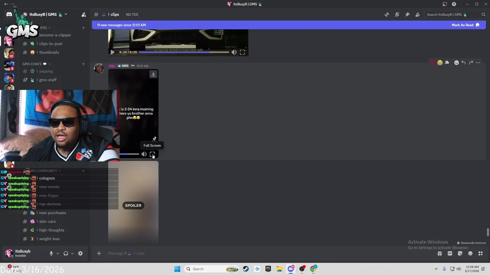This screenshot has height=275, width=490.
Task: Add channel to GMS CHATS category
Action: click(x=83, y=64)
